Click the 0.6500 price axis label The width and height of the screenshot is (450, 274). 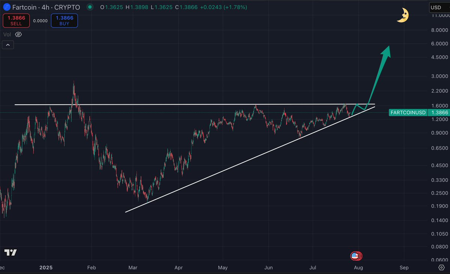439,148
